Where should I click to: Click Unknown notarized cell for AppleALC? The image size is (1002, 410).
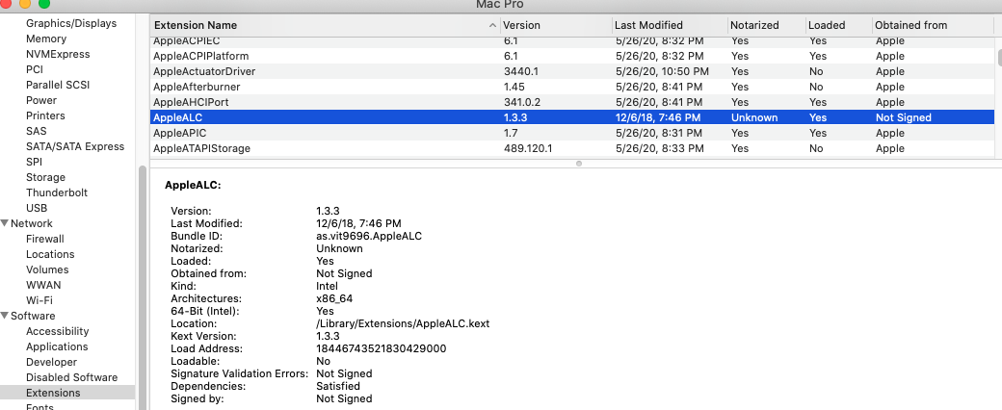coord(754,117)
